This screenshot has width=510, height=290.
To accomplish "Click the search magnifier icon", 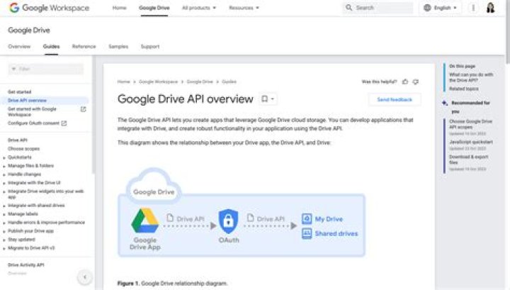I will pos(348,8).
